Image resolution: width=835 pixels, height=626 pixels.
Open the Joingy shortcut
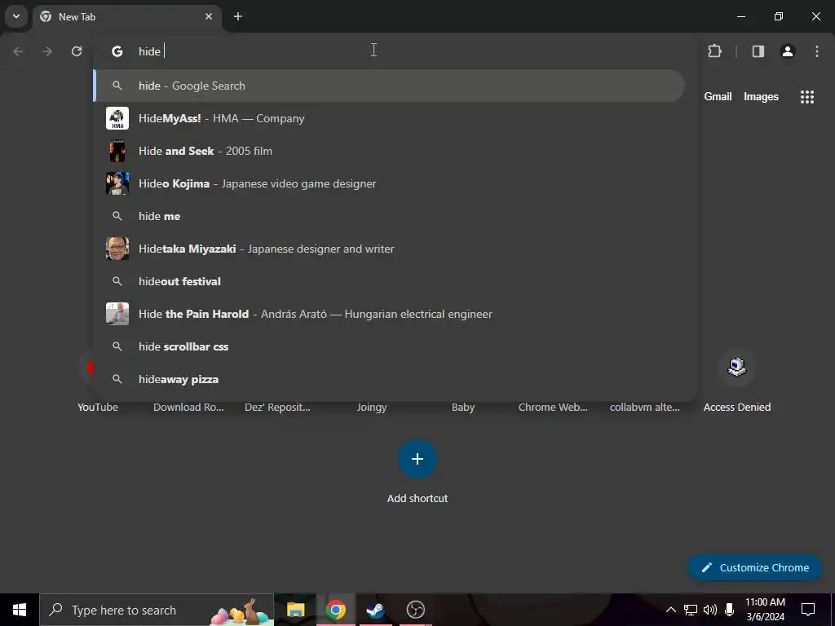(372, 408)
